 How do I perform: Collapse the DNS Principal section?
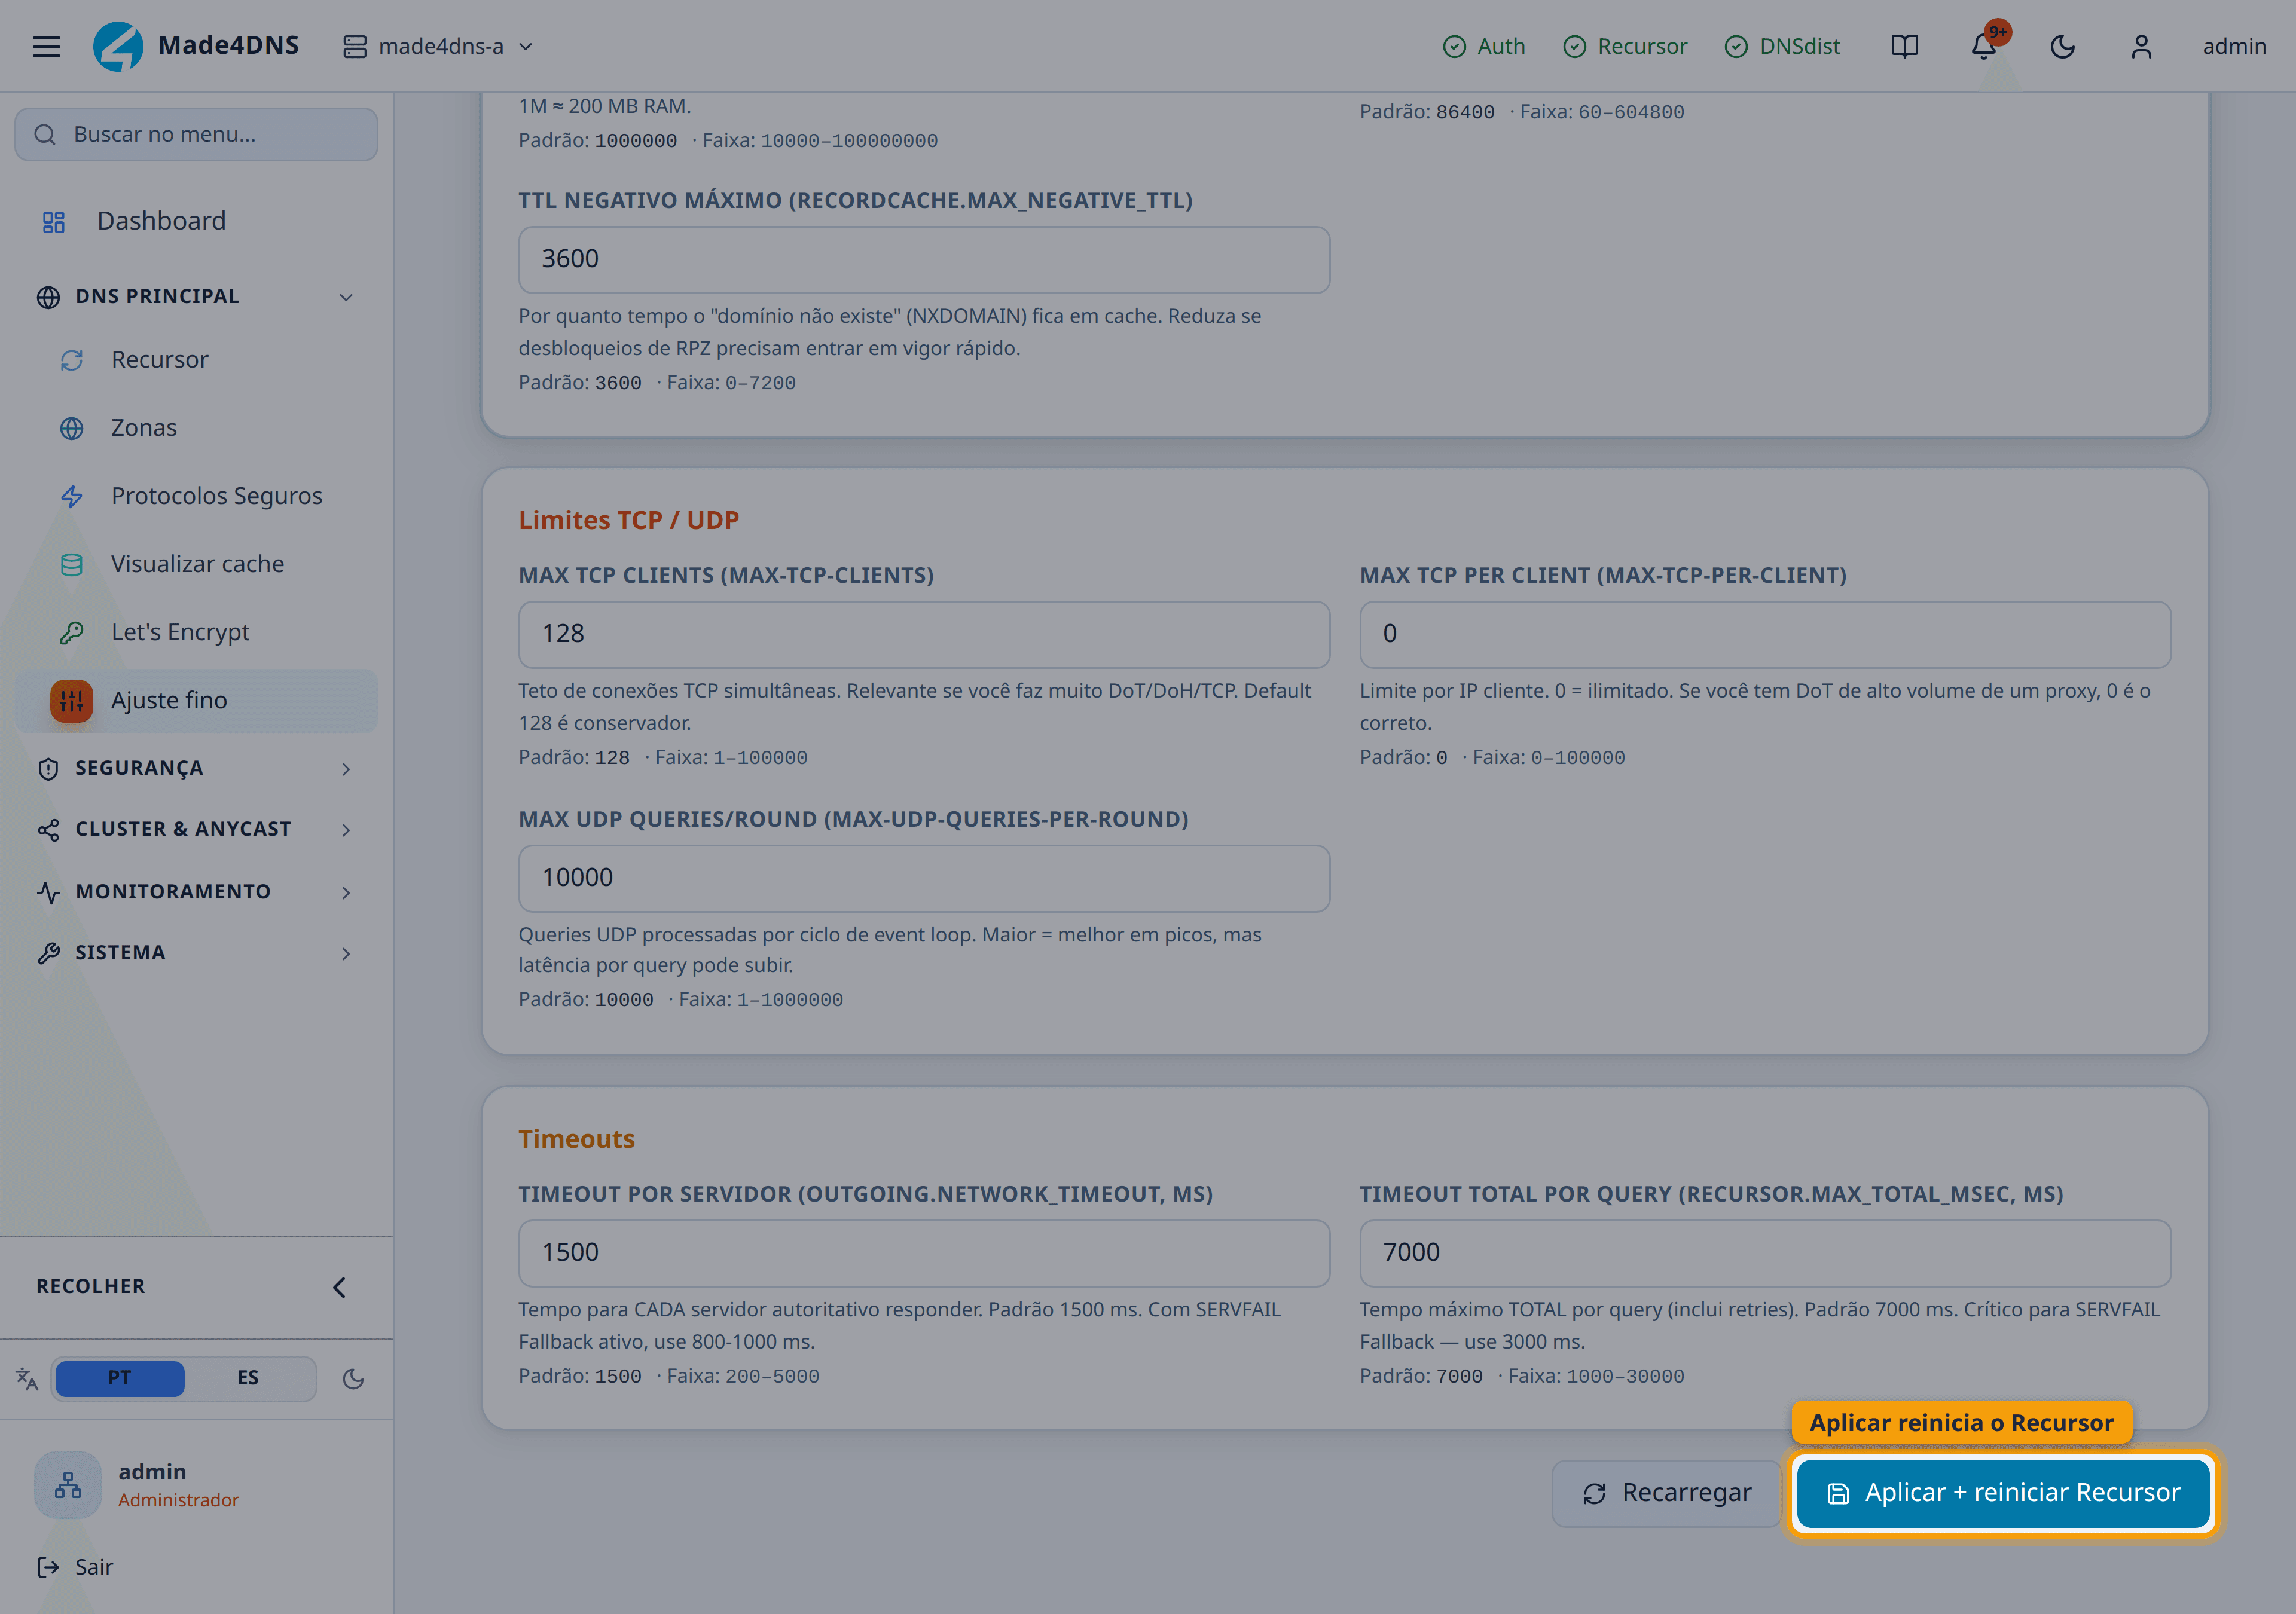[x=196, y=297]
